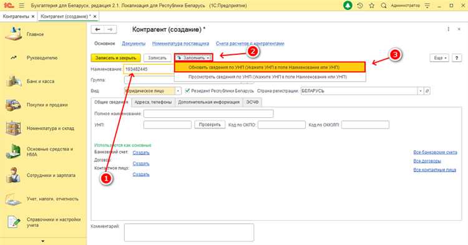
Task: Go back with the left arrow
Action: click(x=97, y=29)
